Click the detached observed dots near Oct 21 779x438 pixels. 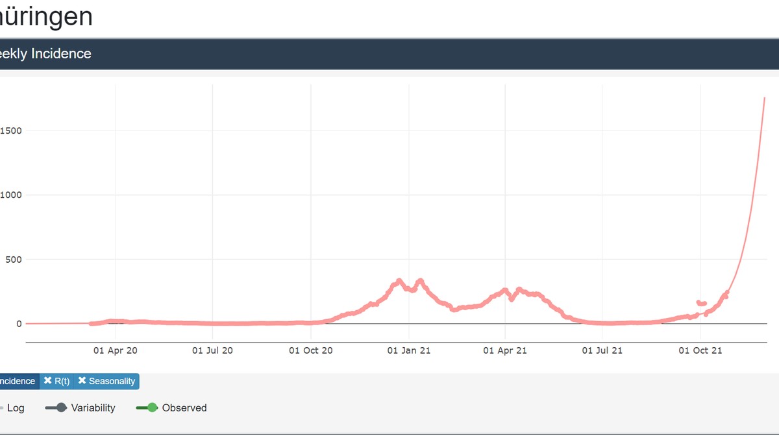[x=701, y=303]
